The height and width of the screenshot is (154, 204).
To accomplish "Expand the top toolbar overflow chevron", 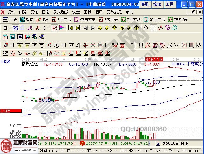I will (201, 18).
